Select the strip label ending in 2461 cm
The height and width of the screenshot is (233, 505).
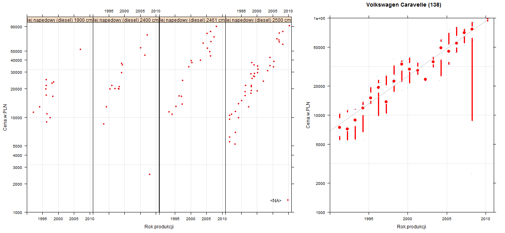coord(192,20)
